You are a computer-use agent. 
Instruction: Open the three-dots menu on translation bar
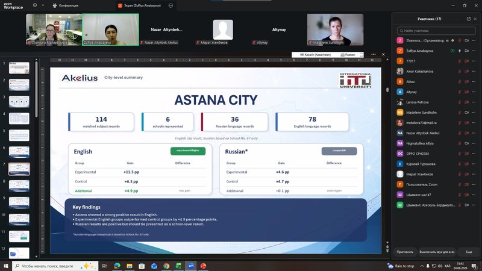tap(373, 54)
